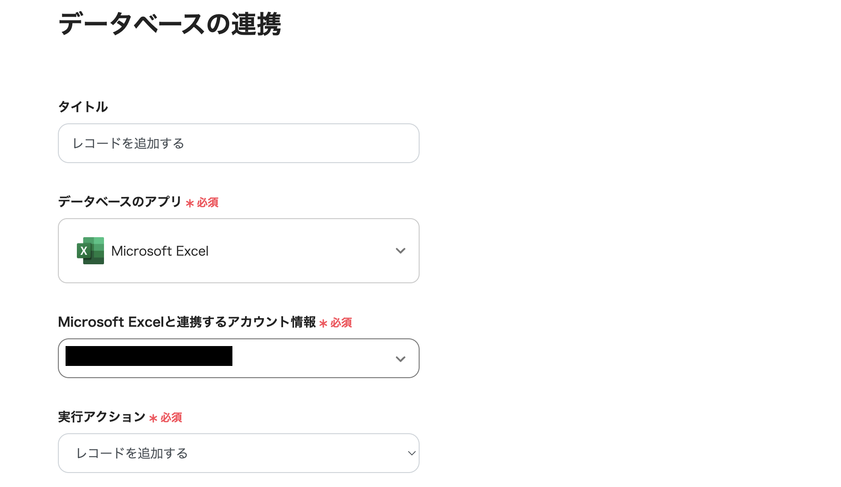
Task: Click the 実行アクション section label
Action: coord(101,417)
